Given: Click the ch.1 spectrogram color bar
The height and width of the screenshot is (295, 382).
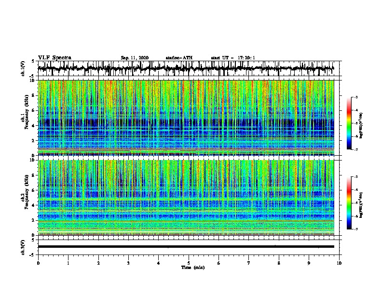Looking at the screenshot, I should (x=349, y=123).
